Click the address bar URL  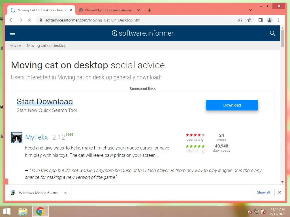pyautogui.click(x=93, y=20)
